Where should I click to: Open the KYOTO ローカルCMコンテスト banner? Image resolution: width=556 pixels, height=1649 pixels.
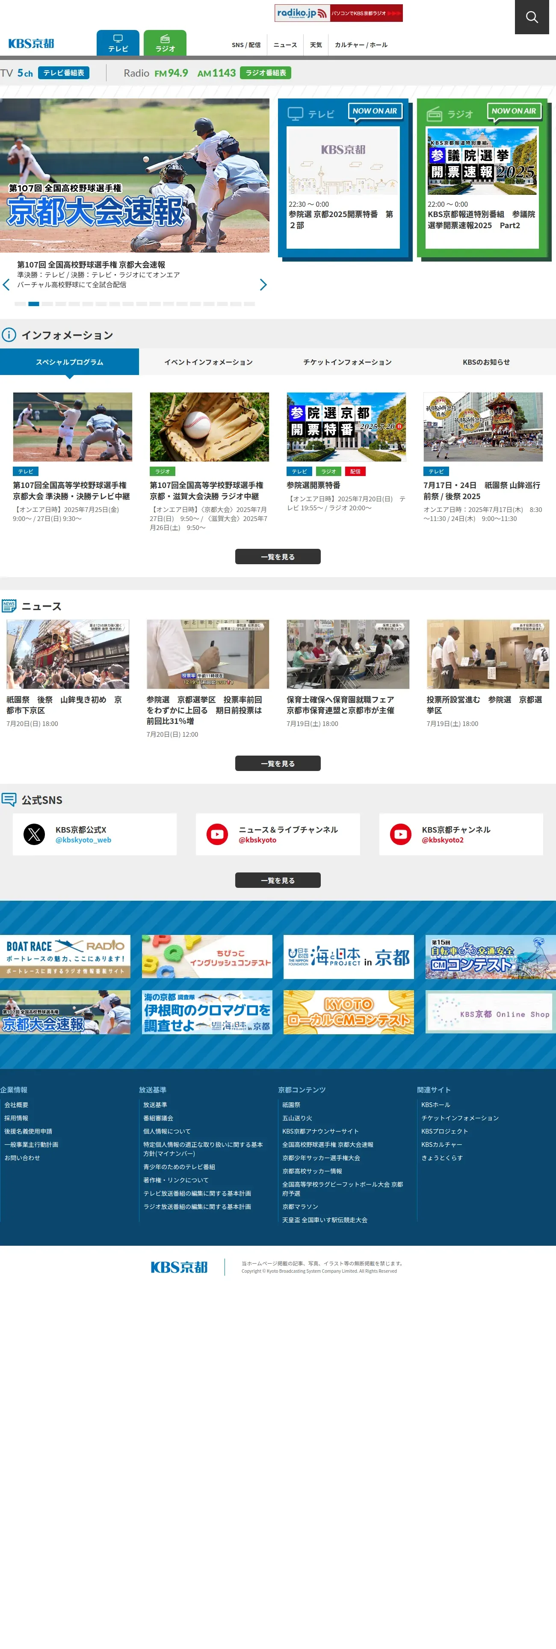pos(349,1012)
